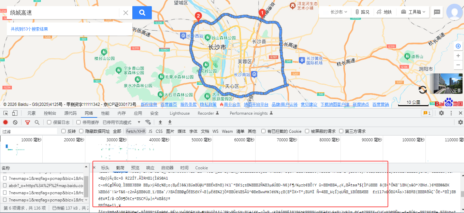
Task: Open the 预览 tab of request details
Action: [x=135, y=168]
